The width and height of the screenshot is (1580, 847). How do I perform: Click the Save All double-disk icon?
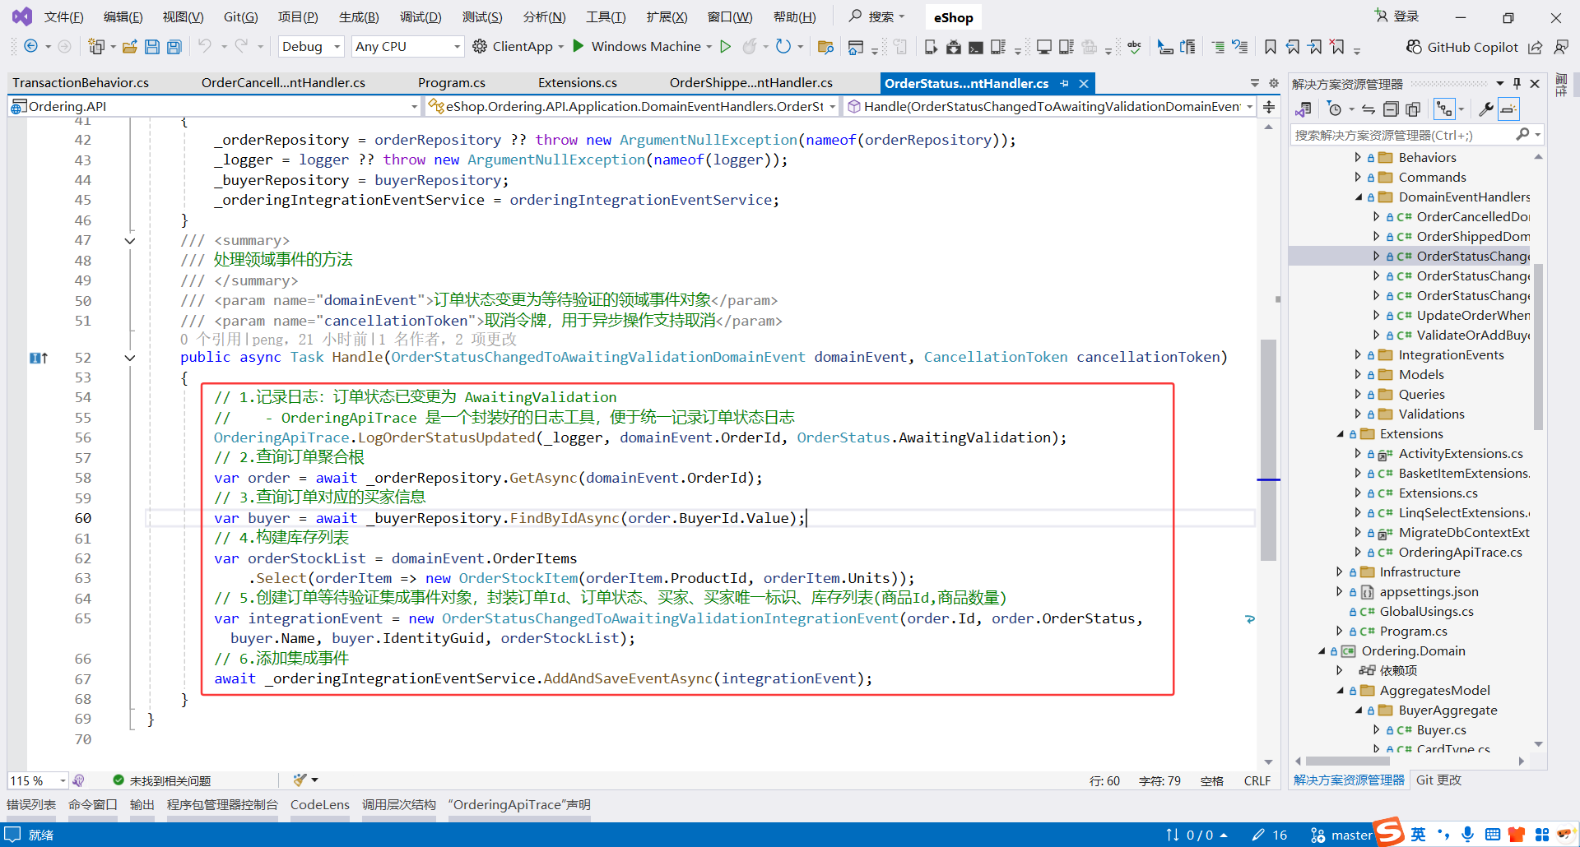click(x=174, y=47)
